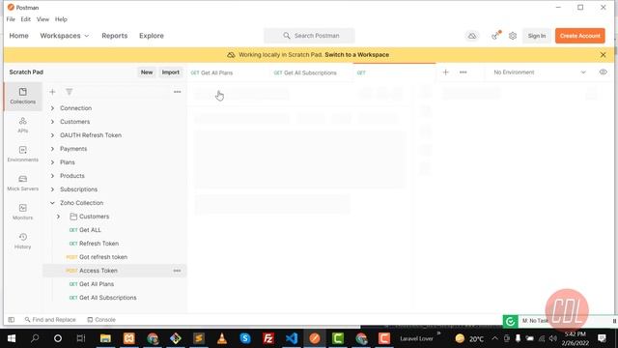Expand the Payments collection
The width and height of the screenshot is (618, 348).
[52, 149]
